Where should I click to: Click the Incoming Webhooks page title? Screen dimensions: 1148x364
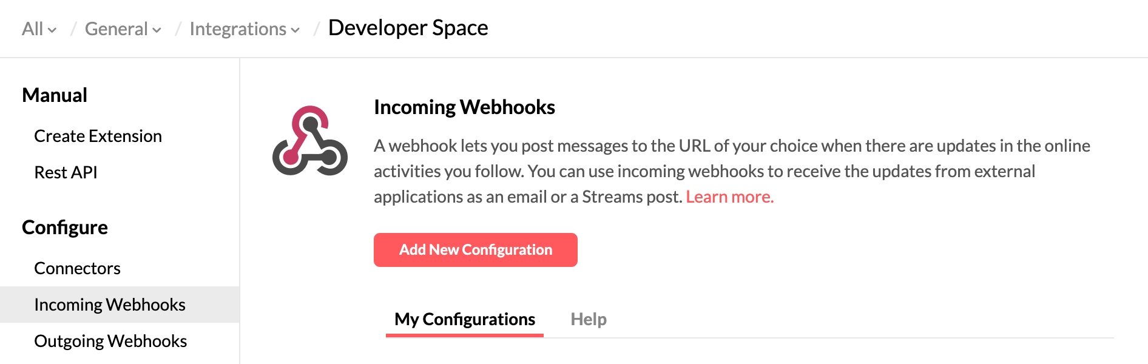click(464, 107)
